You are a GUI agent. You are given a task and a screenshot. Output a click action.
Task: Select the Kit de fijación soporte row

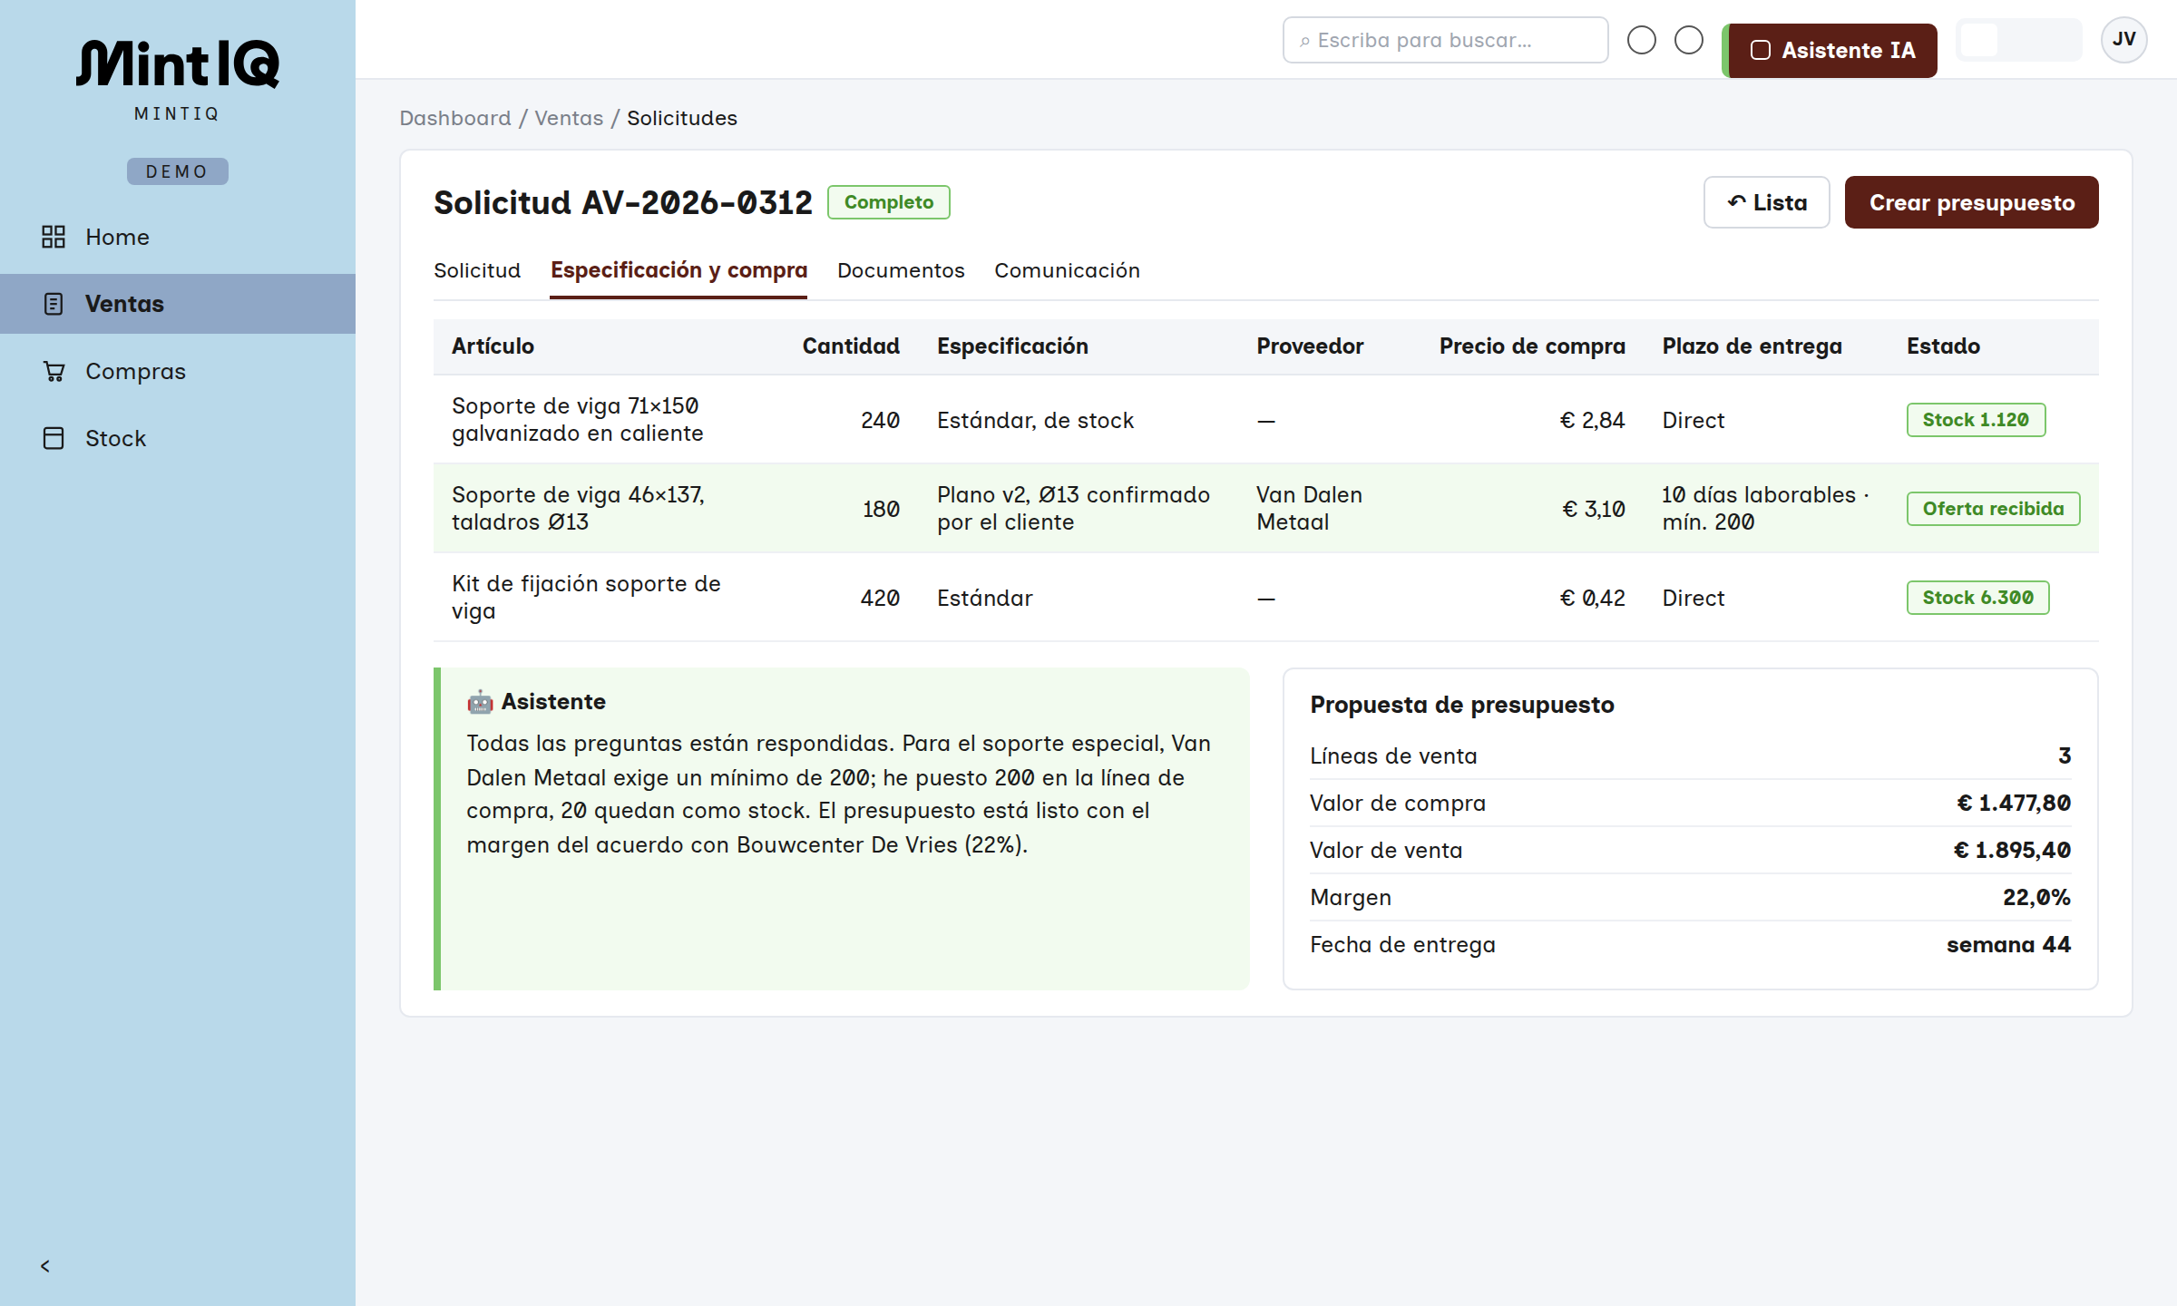(1266, 598)
